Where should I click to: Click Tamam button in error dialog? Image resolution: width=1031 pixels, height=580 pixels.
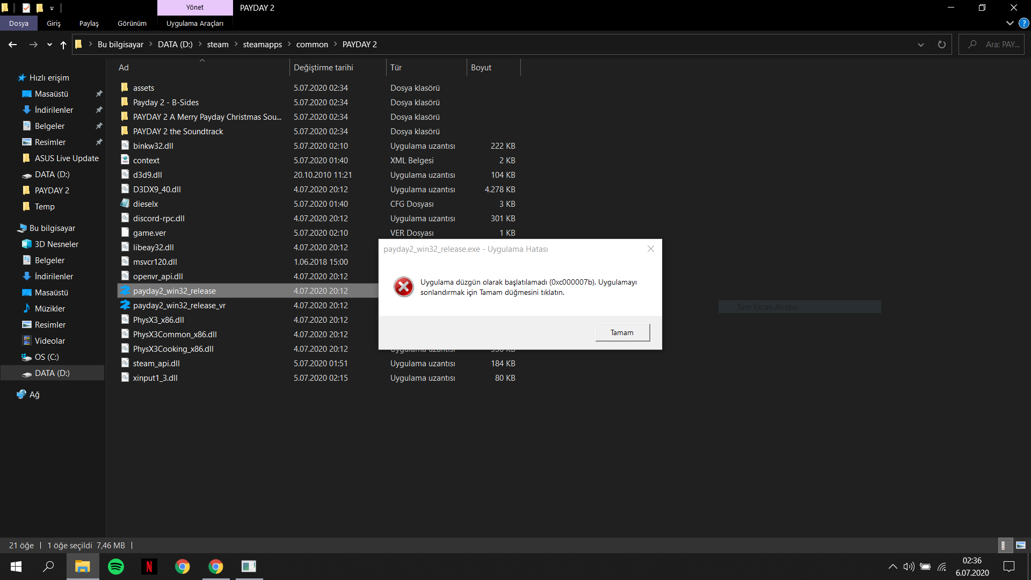[622, 332]
